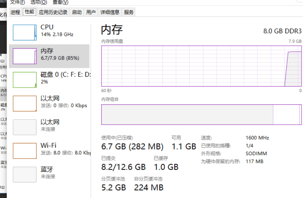Open the 查看 menu
Viewport: 303px width, 198px height.
pyautogui.click(x=60, y=2)
